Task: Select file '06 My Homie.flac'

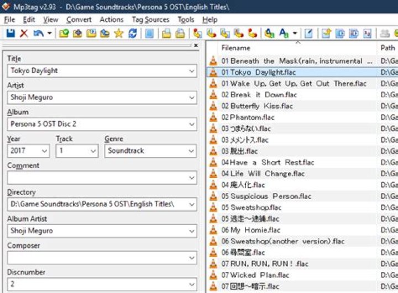Action: point(250,230)
